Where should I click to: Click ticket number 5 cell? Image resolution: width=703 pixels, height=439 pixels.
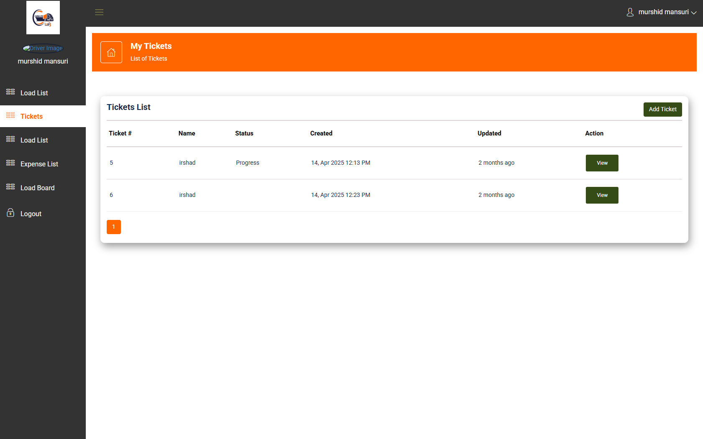pos(111,163)
